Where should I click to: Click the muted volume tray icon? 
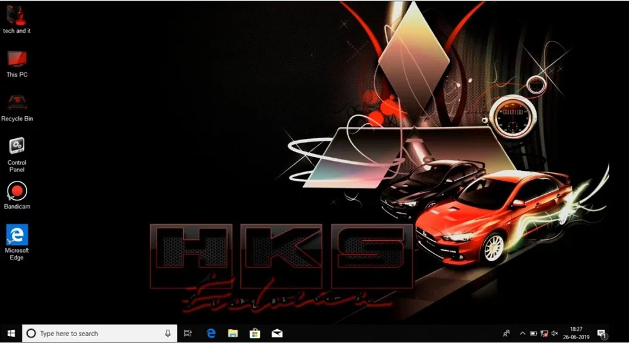[x=555, y=334]
